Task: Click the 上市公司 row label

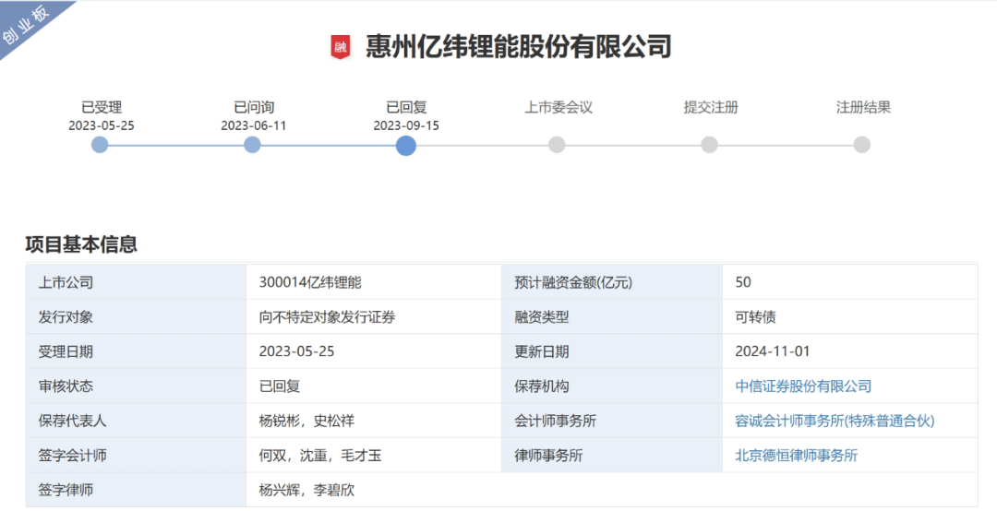Action: pyautogui.click(x=66, y=282)
